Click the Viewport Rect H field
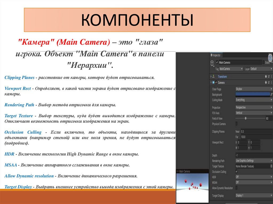The width and height of the screenshot is (273, 204). click(255, 148)
